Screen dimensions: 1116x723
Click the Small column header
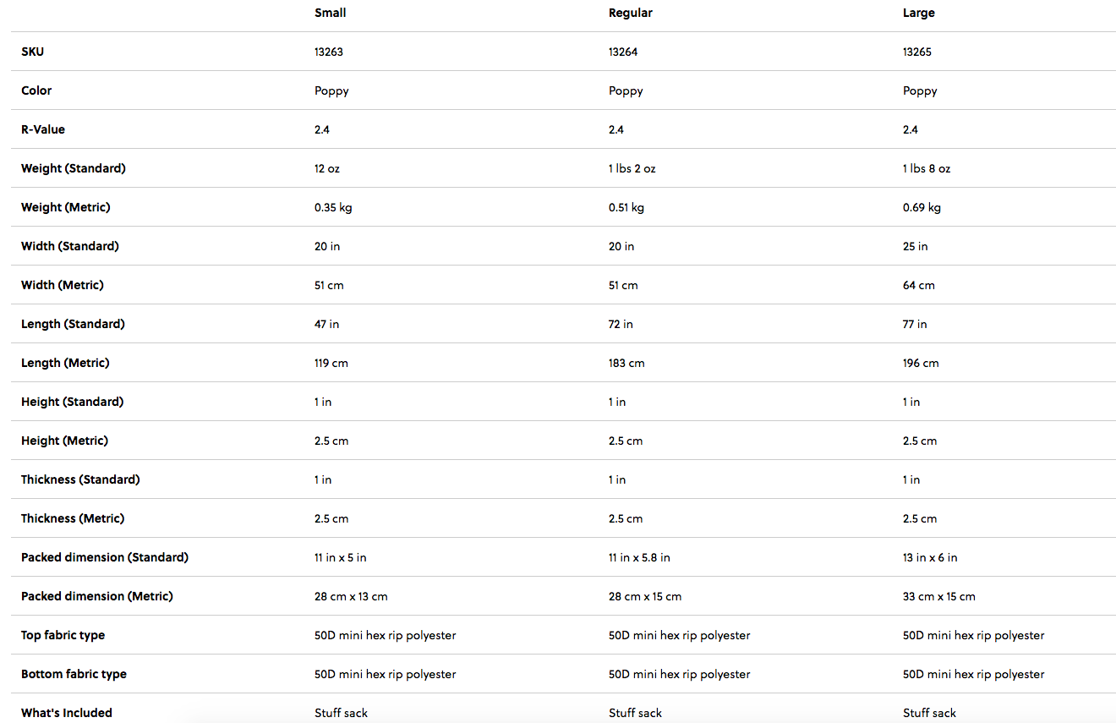[x=331, y=13]
